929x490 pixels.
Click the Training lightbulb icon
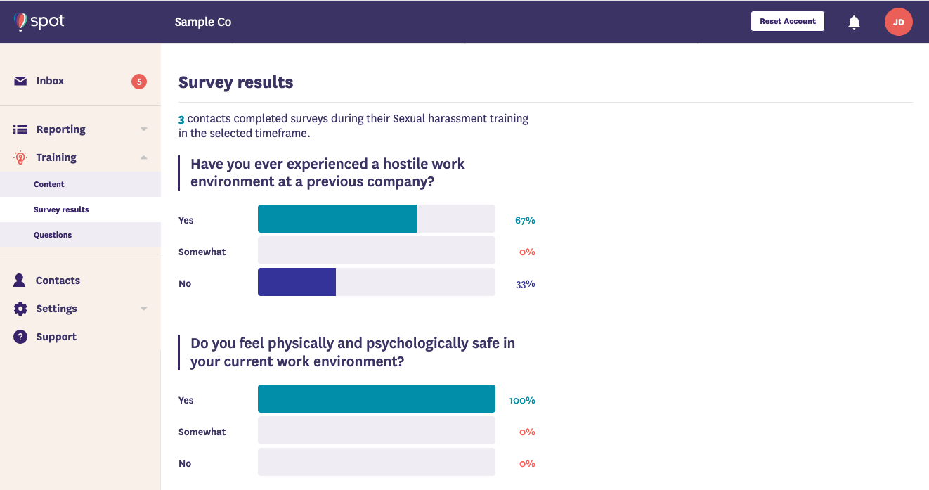point(20,157)
